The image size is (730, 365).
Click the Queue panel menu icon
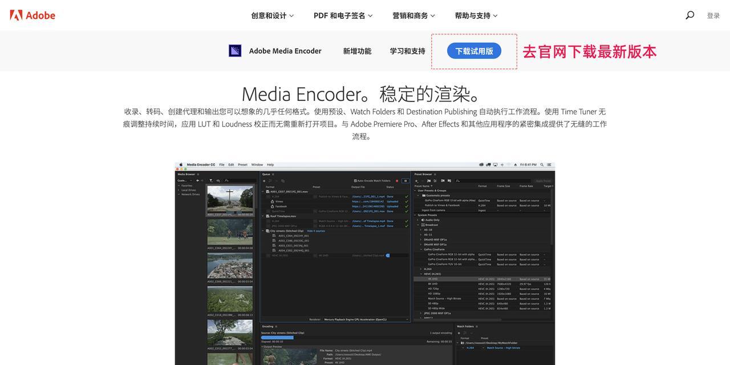pos(273,174)
